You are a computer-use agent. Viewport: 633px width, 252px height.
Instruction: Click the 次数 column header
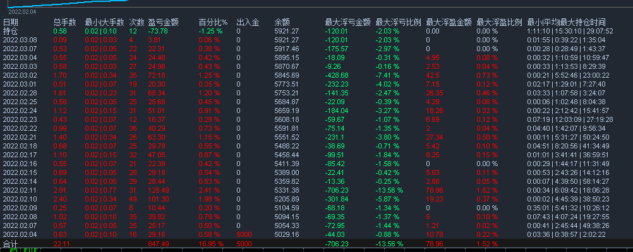(x=136, y=22)
